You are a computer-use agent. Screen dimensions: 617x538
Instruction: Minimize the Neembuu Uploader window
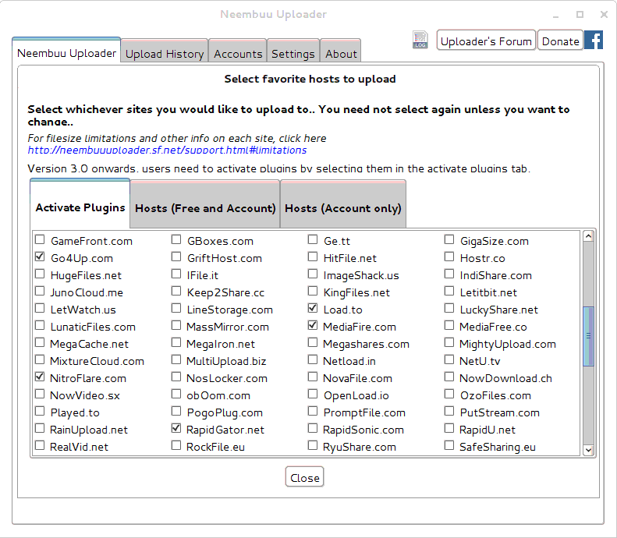556,14
